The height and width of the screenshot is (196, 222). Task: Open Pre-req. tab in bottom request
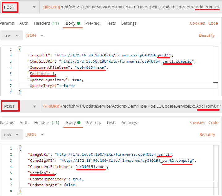point(93,123)
